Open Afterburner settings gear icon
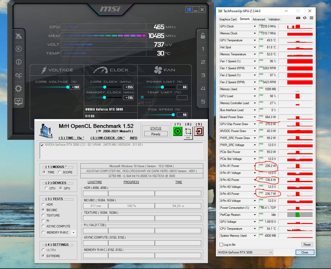 (19, 89)
